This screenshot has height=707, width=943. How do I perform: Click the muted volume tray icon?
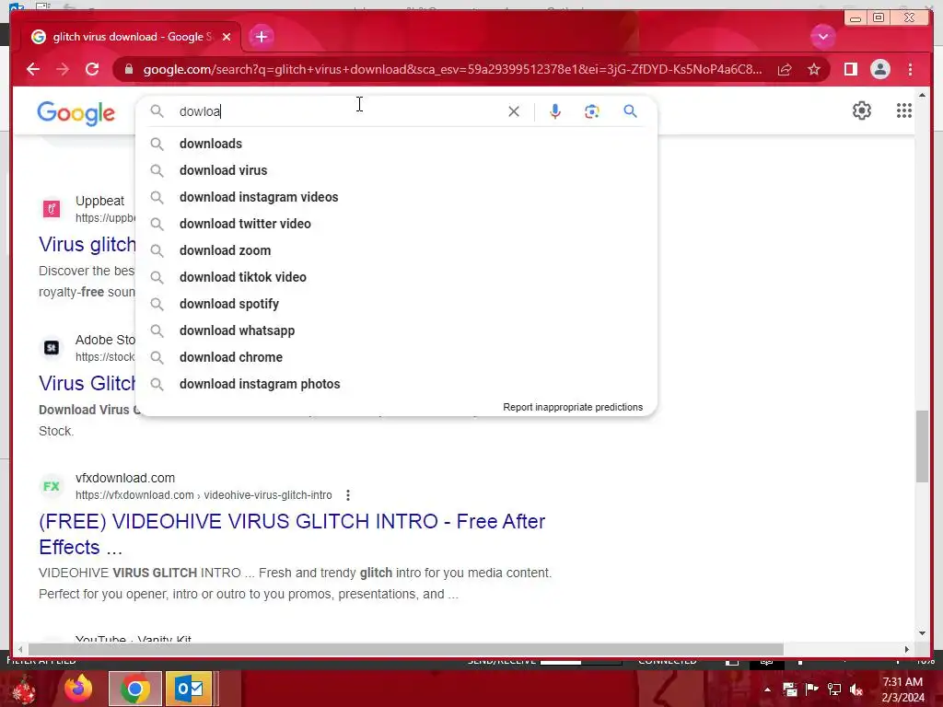point(856,690)
